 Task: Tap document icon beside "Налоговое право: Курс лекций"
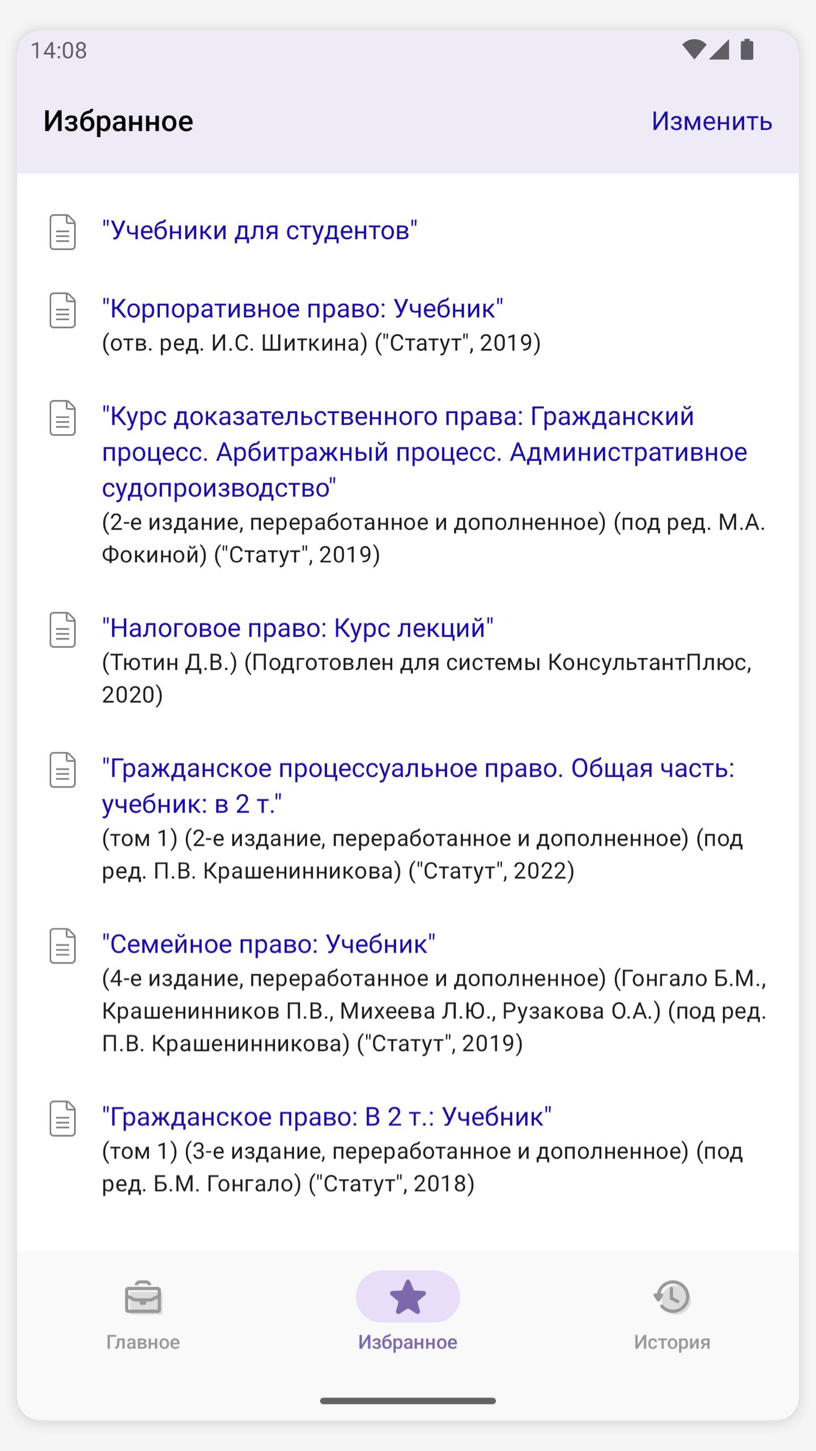[62, 630]
